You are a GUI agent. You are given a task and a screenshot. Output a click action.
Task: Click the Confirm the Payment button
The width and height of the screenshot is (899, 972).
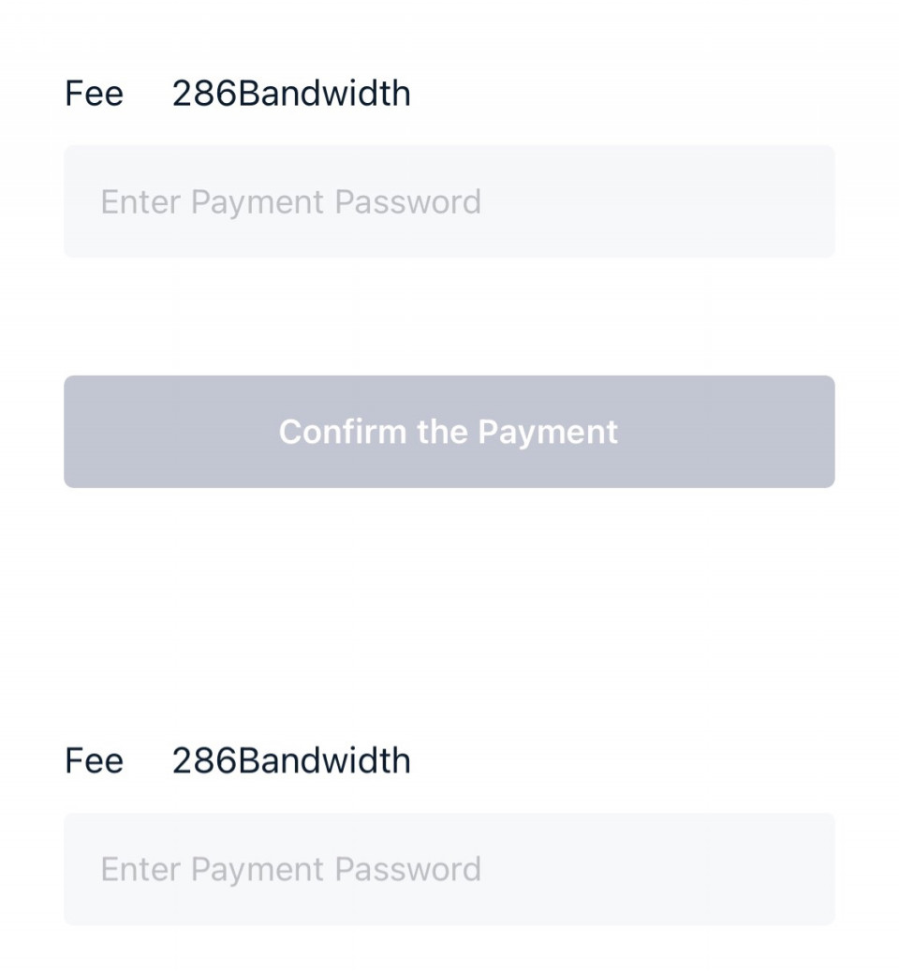449,432
